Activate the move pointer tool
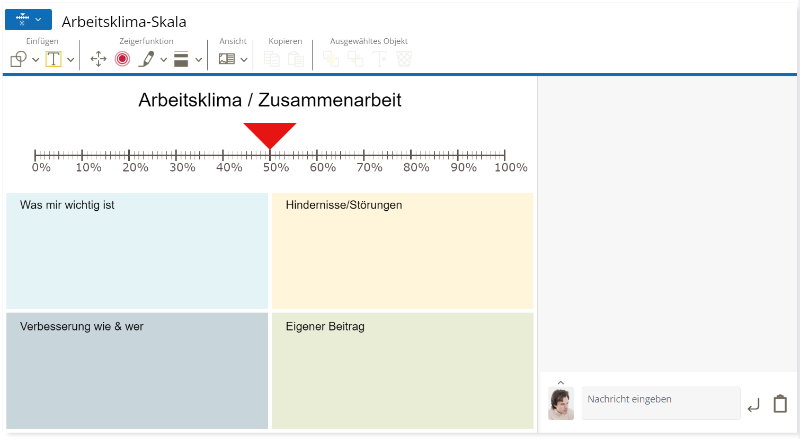 pos(99,59)
